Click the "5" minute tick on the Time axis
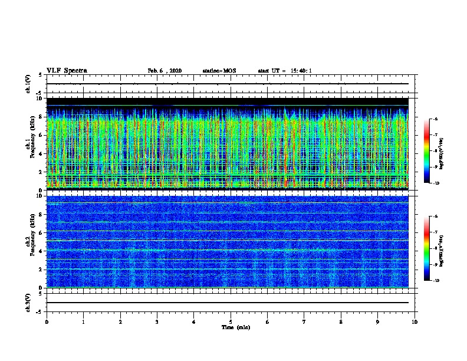This screenshot has width=467, height=361. pos(231,322)
